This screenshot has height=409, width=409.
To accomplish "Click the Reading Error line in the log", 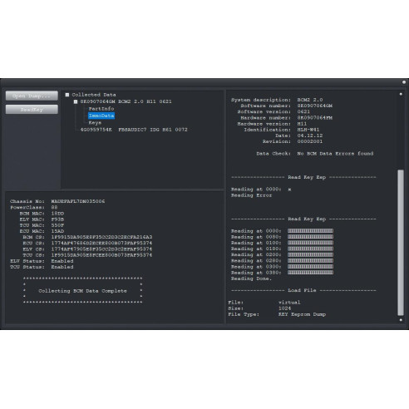I will click(x=251, y=195).
